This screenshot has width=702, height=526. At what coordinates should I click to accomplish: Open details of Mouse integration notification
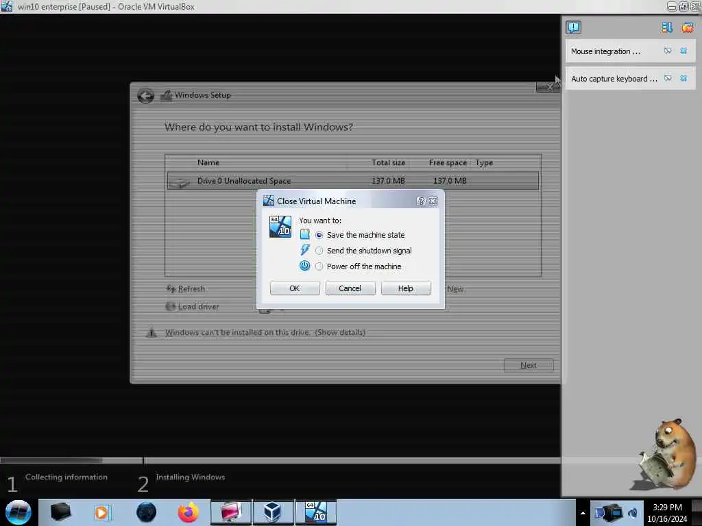point(668,51)
